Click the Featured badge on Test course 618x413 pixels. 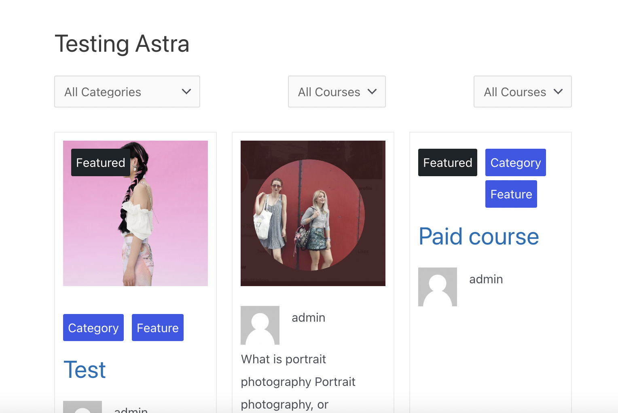(x=100, y=162)
